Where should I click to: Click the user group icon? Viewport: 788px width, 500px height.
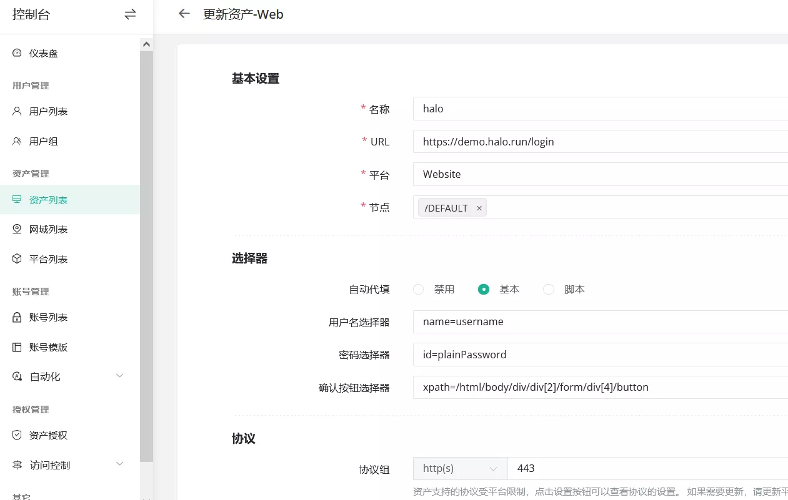click(x=17, y=141)
